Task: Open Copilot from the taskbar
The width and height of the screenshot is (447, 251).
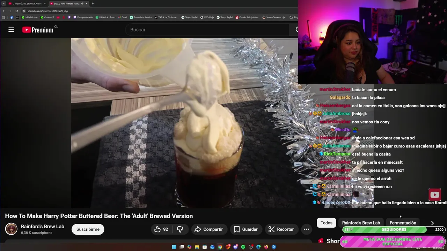Action: [189, 247]
